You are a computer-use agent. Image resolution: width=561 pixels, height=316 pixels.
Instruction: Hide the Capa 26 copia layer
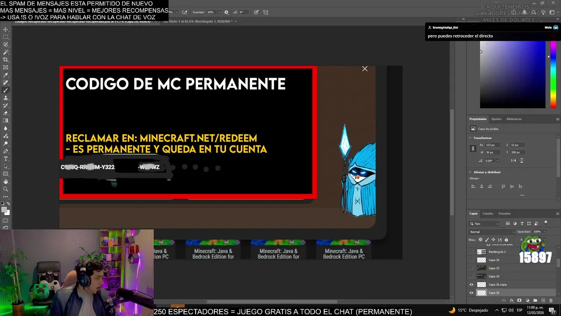click(x=471, y=284)
